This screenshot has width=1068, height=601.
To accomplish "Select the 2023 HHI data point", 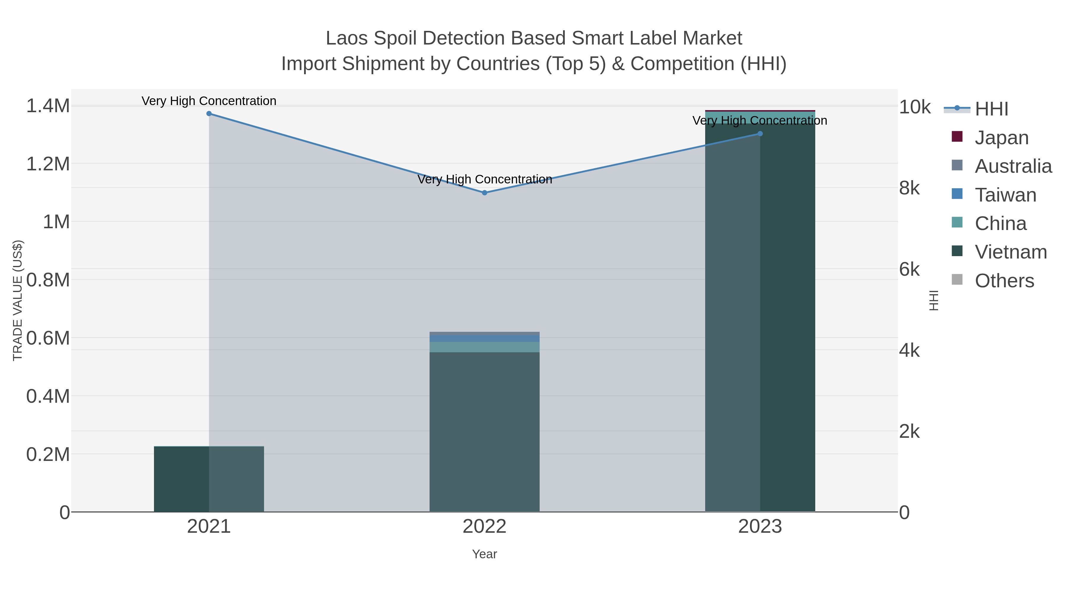I will pos(760,134).
